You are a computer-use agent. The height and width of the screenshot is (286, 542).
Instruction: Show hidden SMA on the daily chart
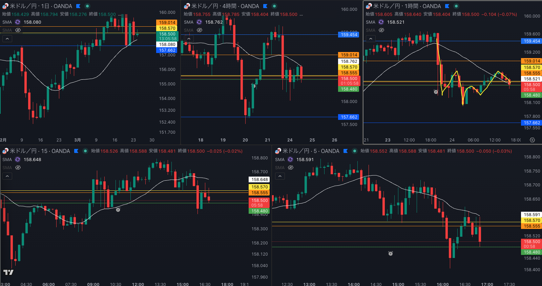click(18, 30)
